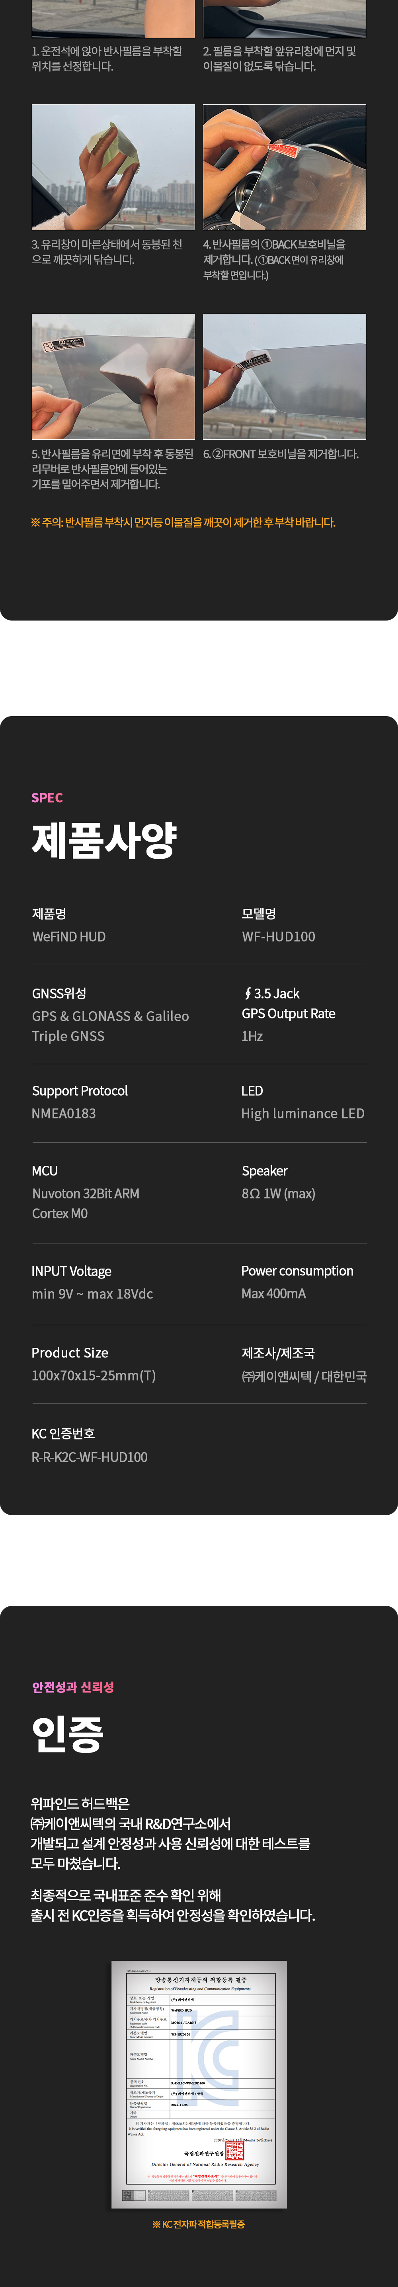Click the High luminance LED value
Viewport: 398px width, 2287px height.
coord(303,1113)
